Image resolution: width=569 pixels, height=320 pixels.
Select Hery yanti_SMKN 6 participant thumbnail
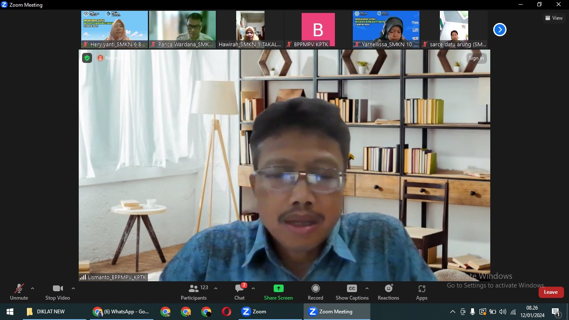(115, 30)
